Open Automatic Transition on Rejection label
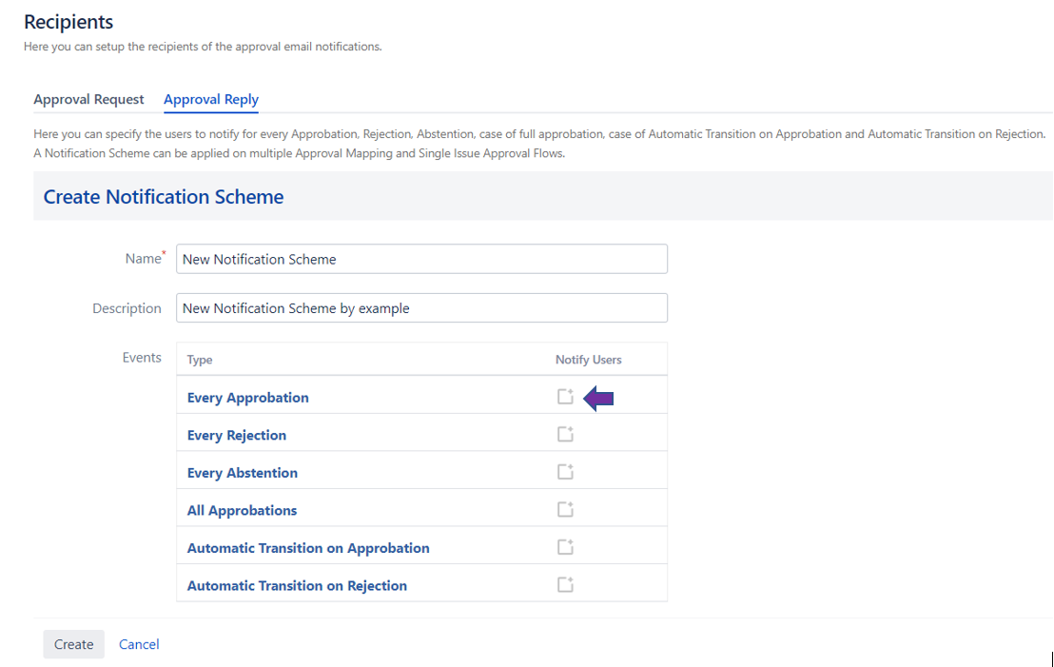 (x=297, y=586)
